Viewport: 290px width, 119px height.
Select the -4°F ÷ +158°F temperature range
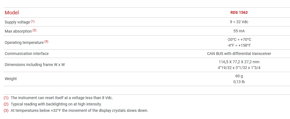(x=239, y=45)
